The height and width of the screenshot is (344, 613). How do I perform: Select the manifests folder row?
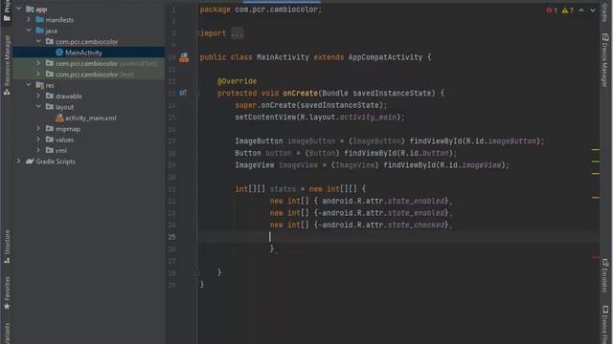[x=89, y=19]
